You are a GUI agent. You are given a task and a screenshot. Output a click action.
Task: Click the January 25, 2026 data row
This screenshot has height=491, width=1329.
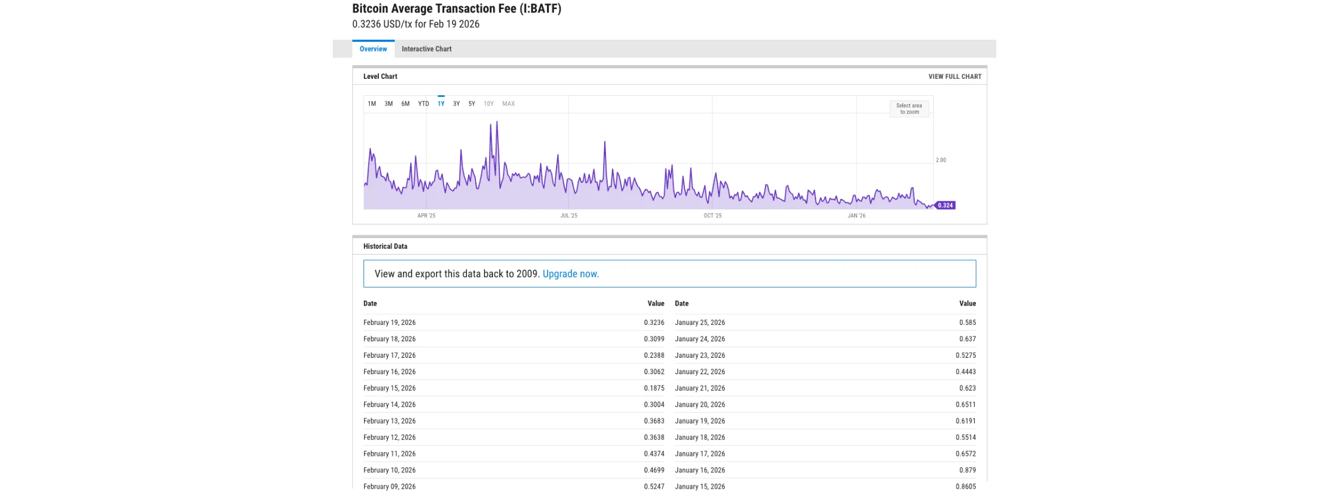pos(825,323)
